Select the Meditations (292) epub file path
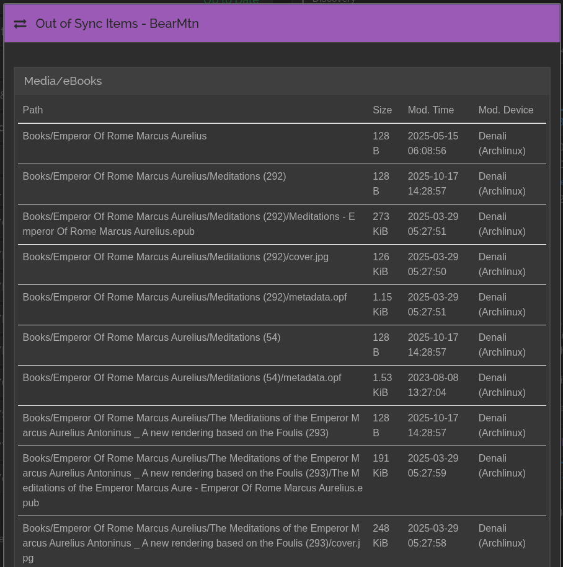The height and width of the screenshot is (567, 563). pos(188,224)
